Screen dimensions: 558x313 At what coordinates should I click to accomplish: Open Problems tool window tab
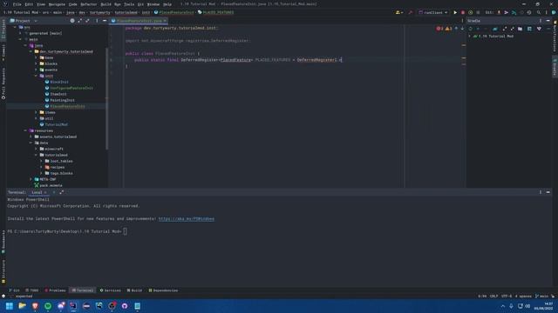coord(56,290)
